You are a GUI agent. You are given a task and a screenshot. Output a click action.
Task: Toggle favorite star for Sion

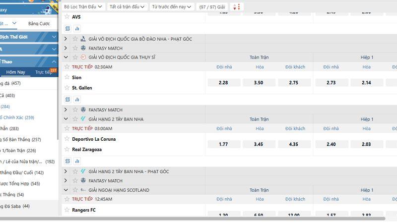coord(67,78)
